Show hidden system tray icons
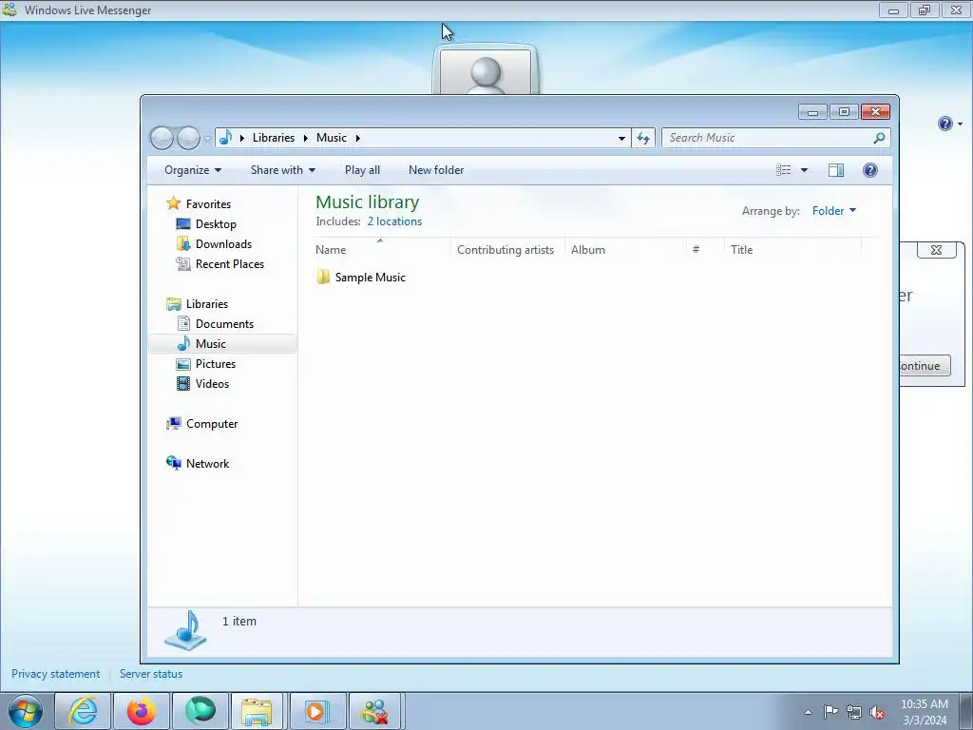 808,712
